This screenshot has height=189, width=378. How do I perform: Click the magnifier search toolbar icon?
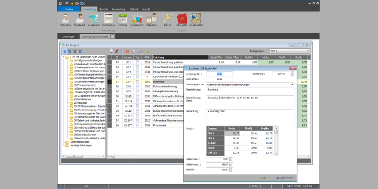pos(133,51)
